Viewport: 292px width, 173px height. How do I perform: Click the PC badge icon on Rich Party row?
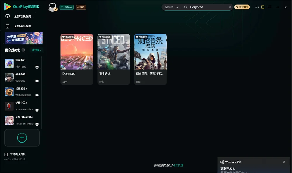(37, 67)
